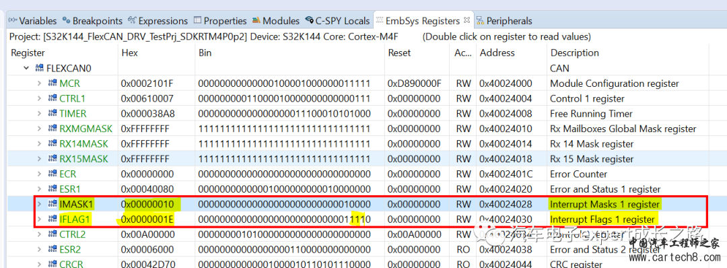Switch to the Variables tab
Image resolution: width=727 pixels, height=268 pixels.
click(x=32, y=21)
